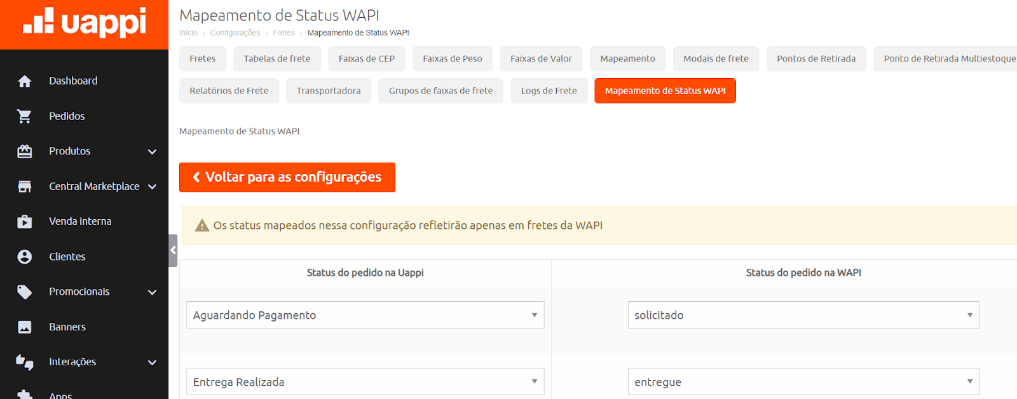The height and width of the screenshot is (399, 1017).
Task: Click the Central Marketplace store icon
Action: pos(25,187)
